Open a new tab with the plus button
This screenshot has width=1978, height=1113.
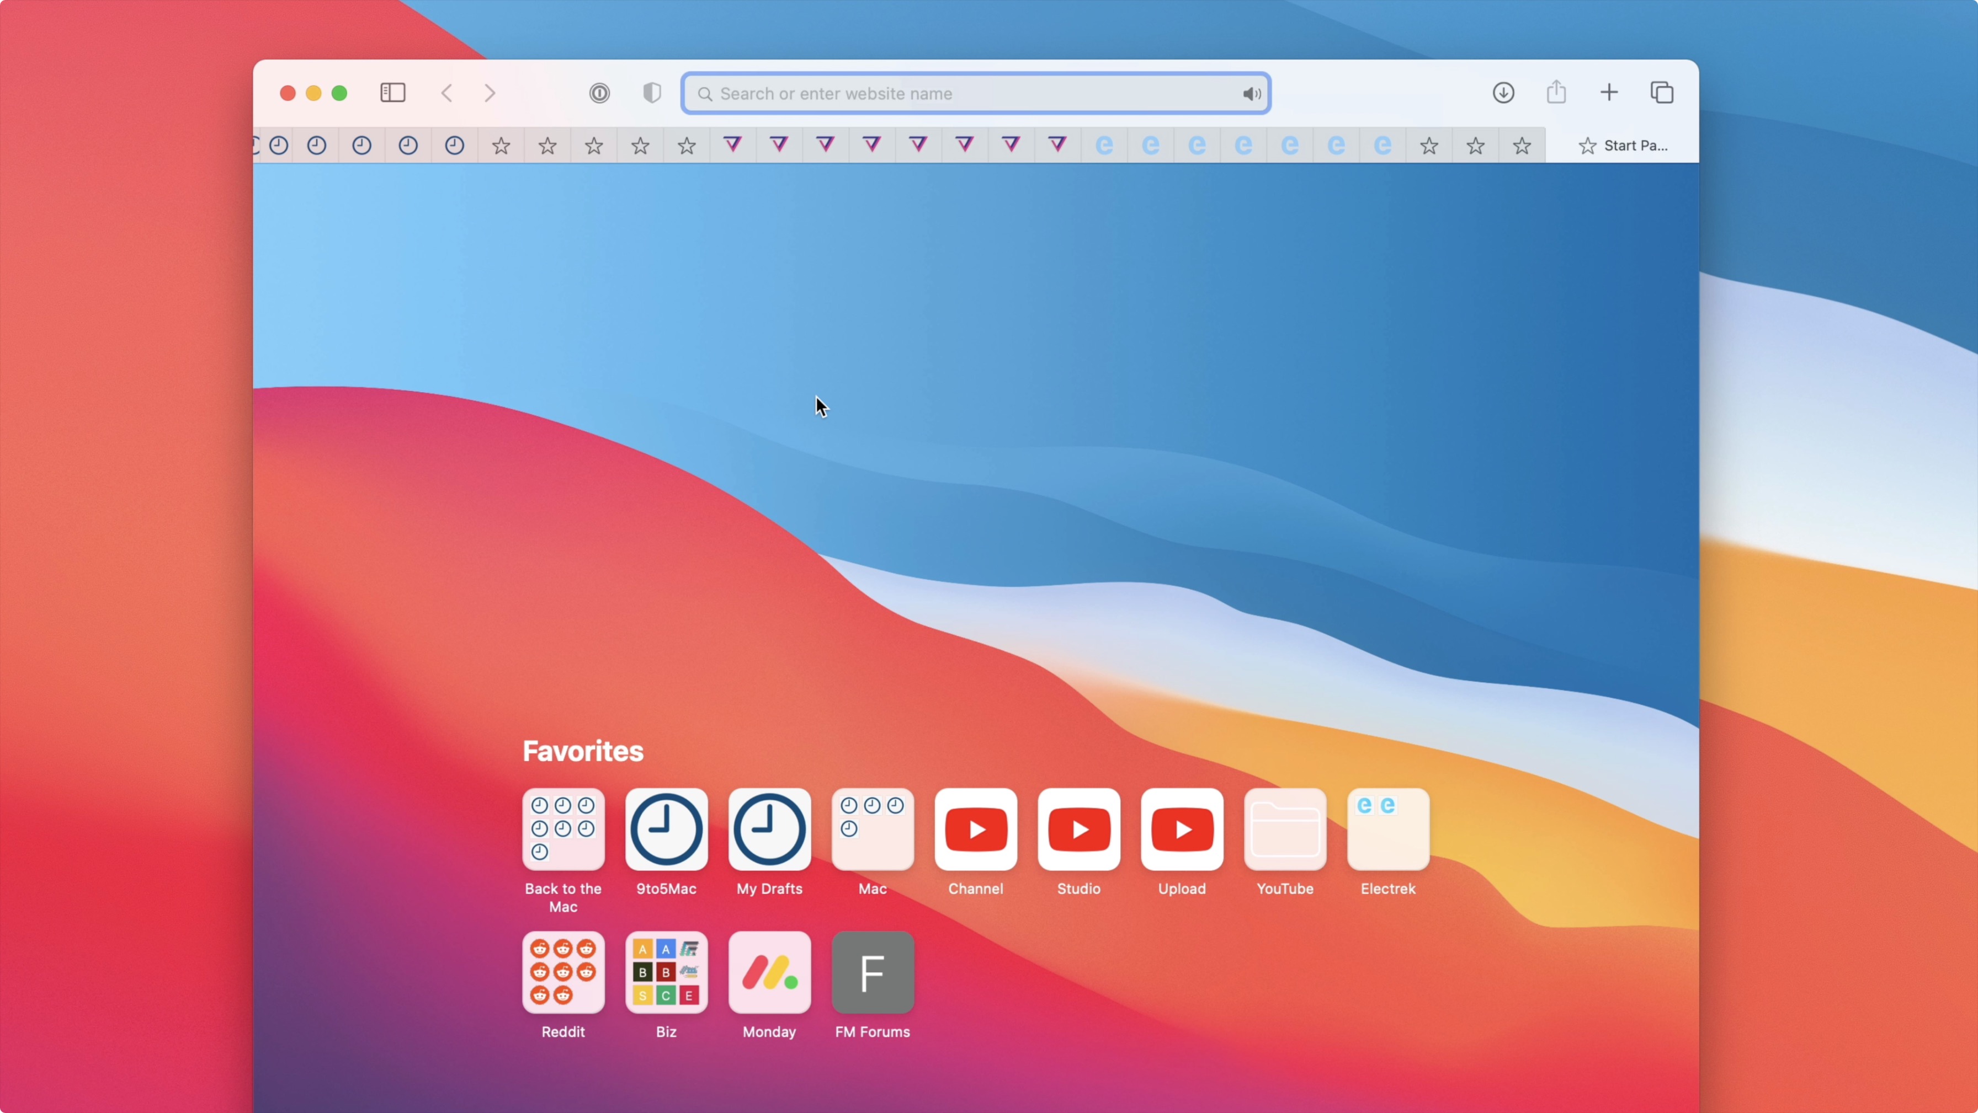(x=1609, y=92)
